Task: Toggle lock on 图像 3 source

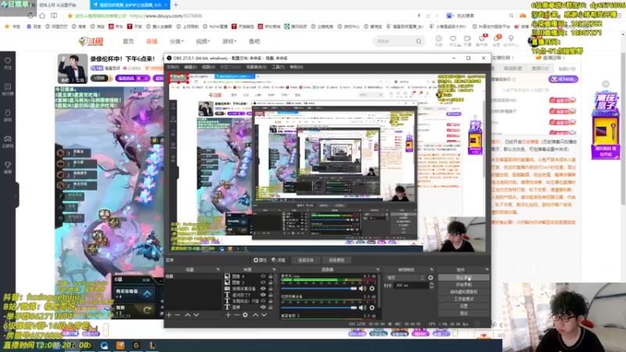Action: (x=270, y=282)
